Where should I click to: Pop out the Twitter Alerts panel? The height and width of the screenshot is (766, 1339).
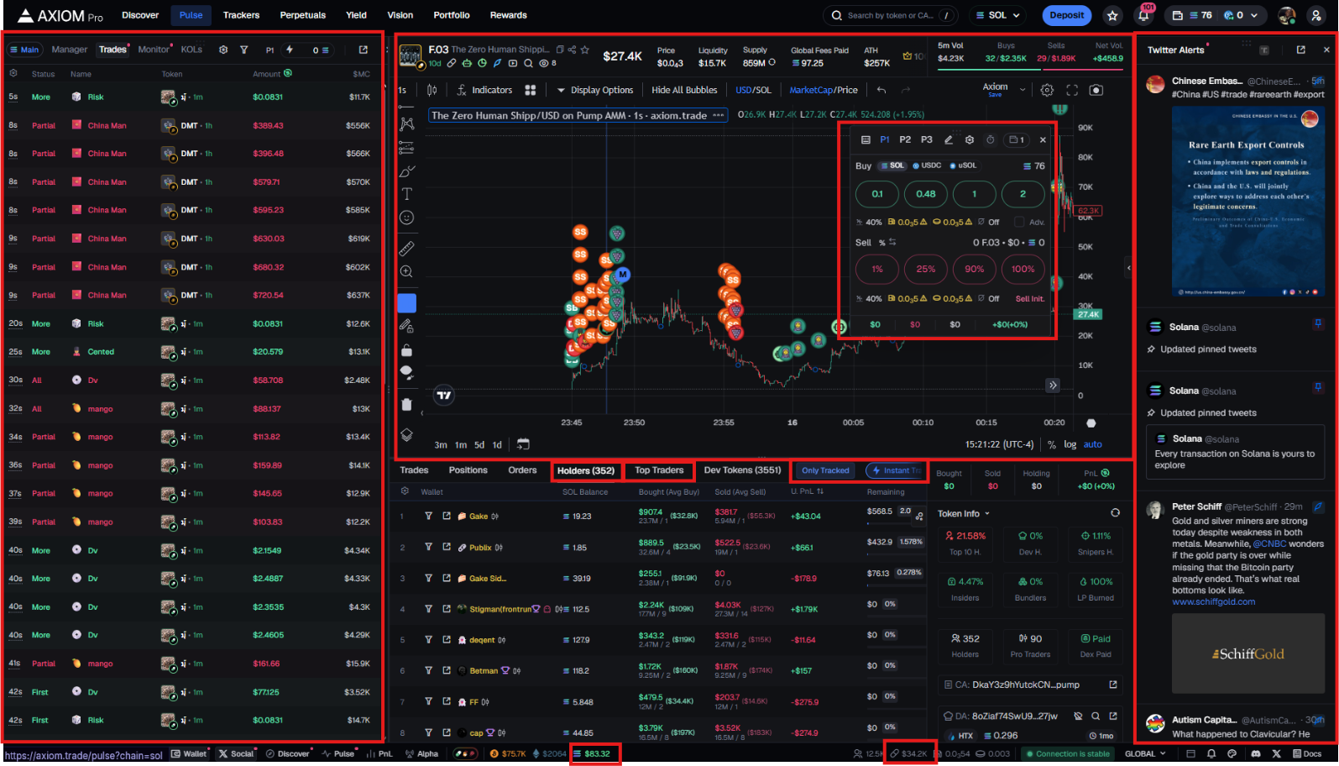pyautogui.click(x=1300, y=50)
